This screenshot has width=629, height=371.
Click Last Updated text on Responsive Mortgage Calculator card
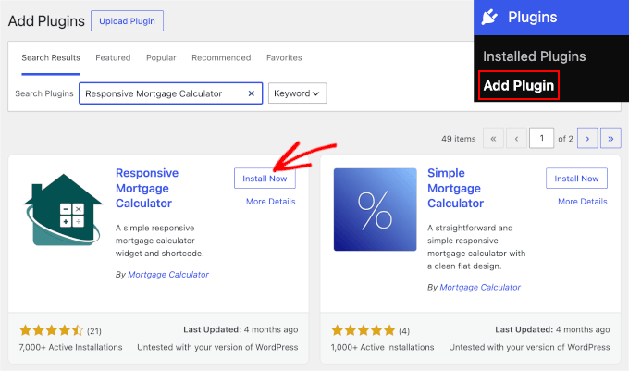(x=240, y=329)
